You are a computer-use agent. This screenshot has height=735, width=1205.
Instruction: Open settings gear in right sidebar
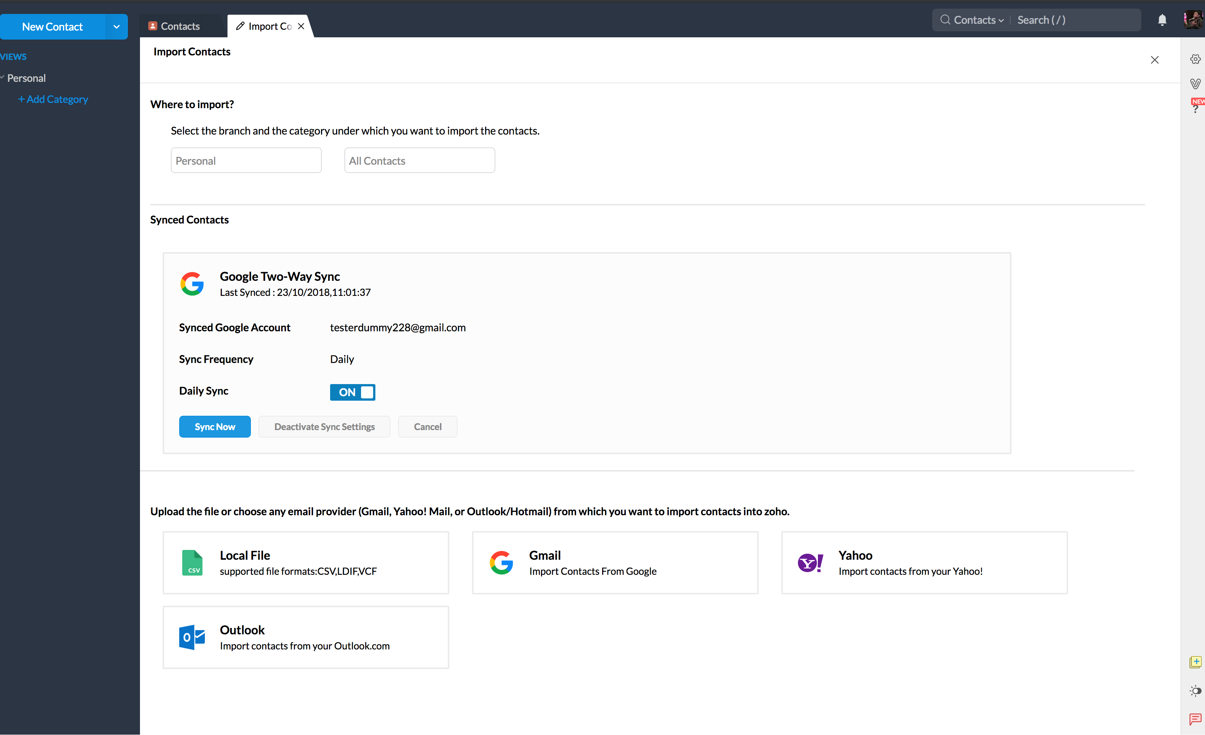click(1195, 59)
